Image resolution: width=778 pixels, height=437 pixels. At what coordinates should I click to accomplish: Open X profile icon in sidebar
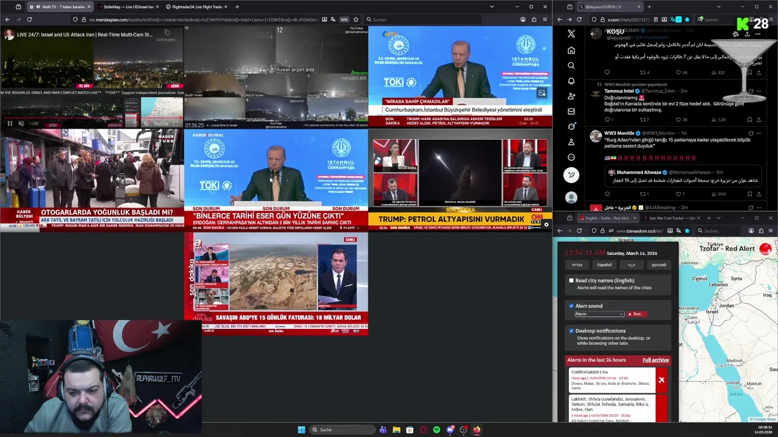(x=571, y=142)
